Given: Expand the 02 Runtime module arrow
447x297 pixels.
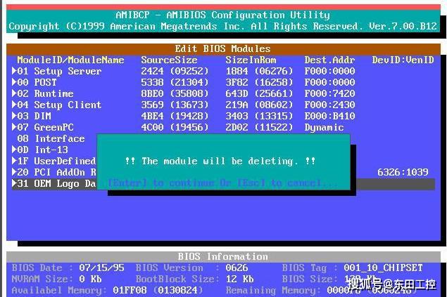Looking at the screenshot, I should point(14,93).
